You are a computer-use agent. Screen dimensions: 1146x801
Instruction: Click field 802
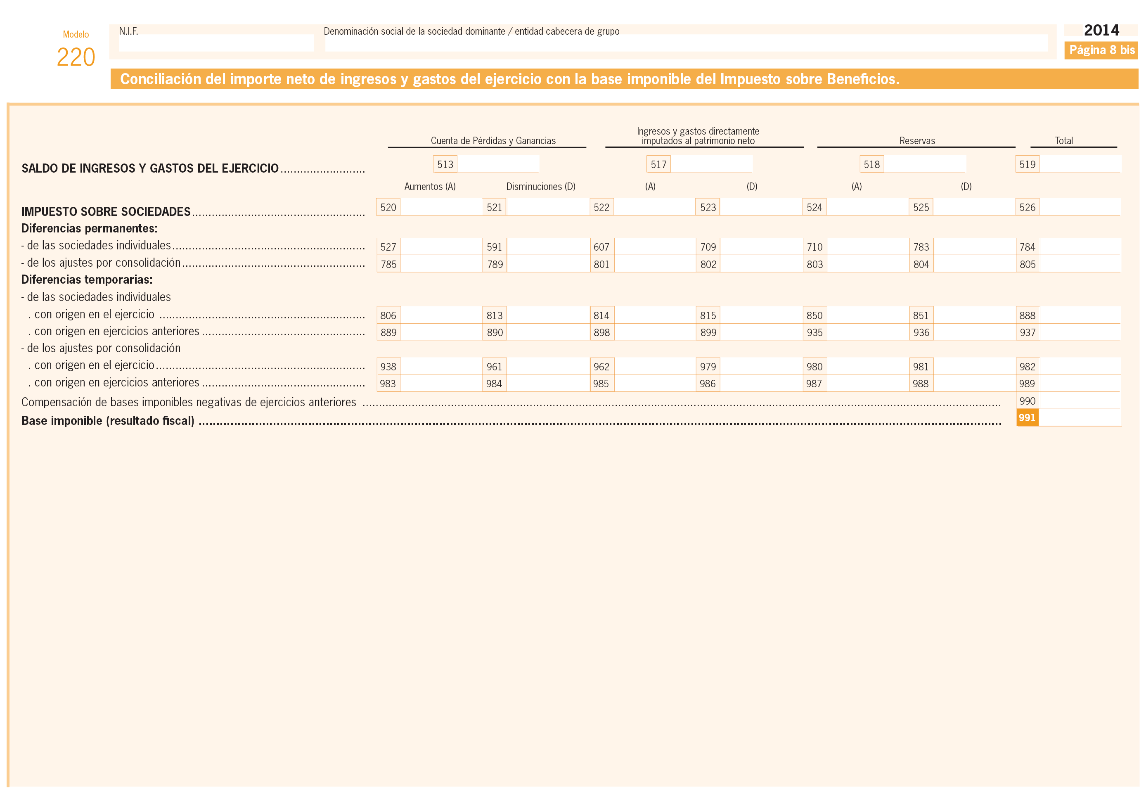[x=761, y=264]
